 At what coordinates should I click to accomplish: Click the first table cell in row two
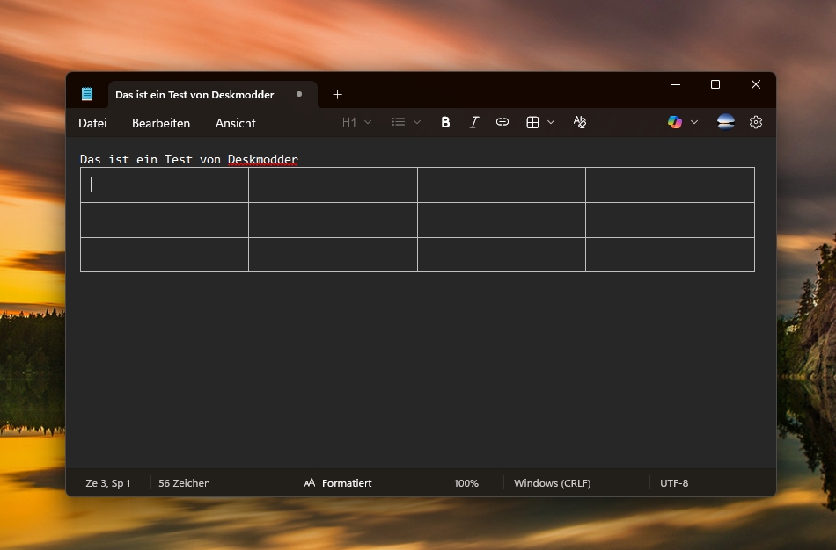[x=165, y=220]
